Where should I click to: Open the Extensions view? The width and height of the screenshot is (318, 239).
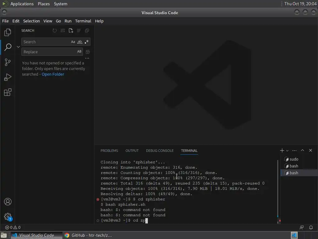[8, 92]
